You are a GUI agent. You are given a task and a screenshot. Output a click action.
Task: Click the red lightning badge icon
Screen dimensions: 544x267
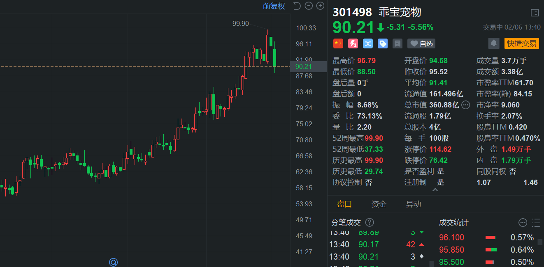click(353, 43)
